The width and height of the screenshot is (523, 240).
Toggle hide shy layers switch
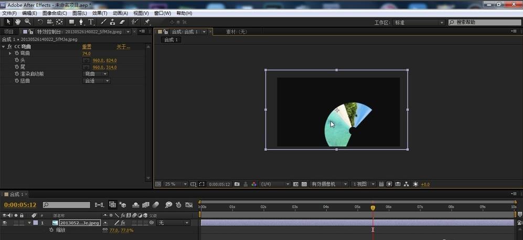click(136, 205)
